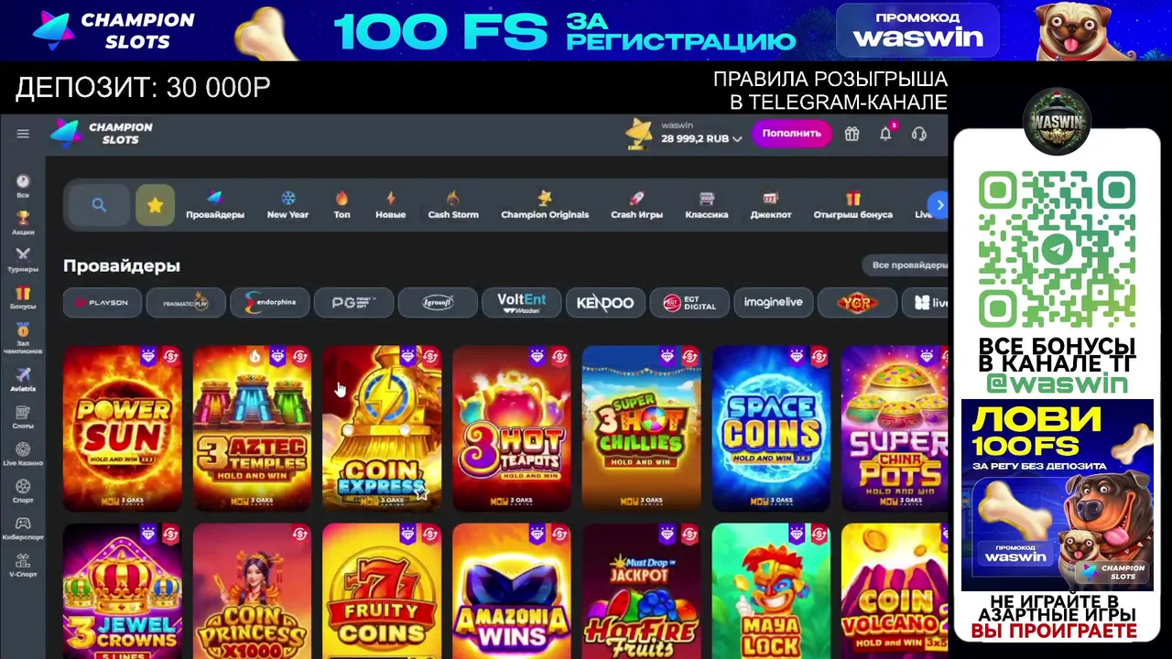Launch the Hot Fire Fruits game
The height and width of the screenshot is (659, 1172).
[x=641, y=591]
